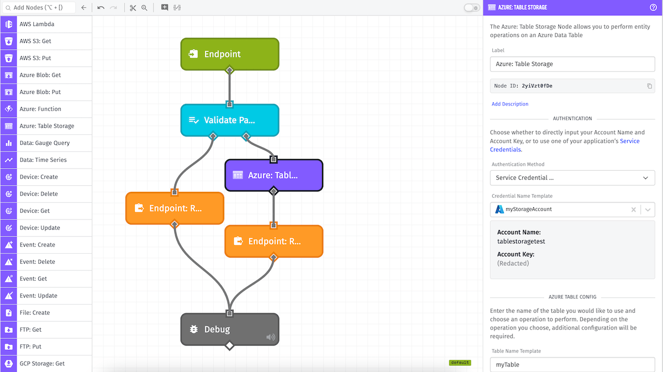Viewport: 663px width, 372px height.
Task: Click the scissors cut icon
Action: (133, 8)
